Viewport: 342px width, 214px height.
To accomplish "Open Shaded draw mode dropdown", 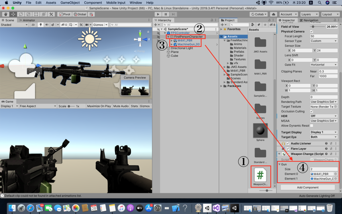I will tap(14, 25).
